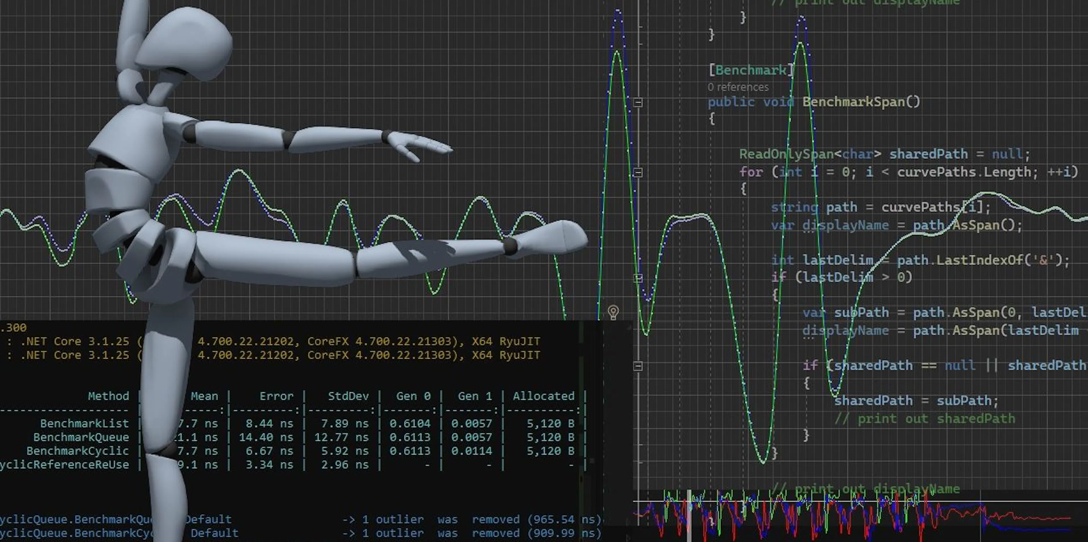The height and width of the screenshot is (542, 1088).
Task: Click the lightbulb quick actions icon
Action: 613,312
